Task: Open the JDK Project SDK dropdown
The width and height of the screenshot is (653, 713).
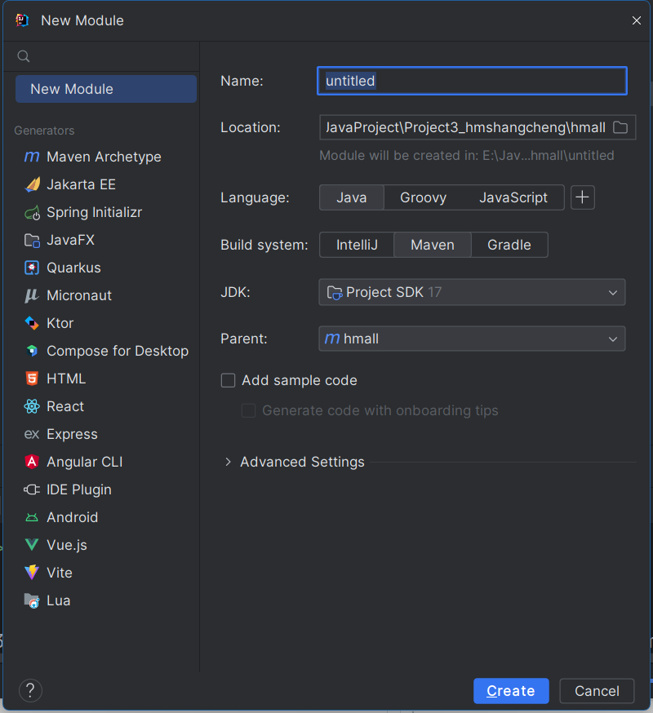Action: 472,292
